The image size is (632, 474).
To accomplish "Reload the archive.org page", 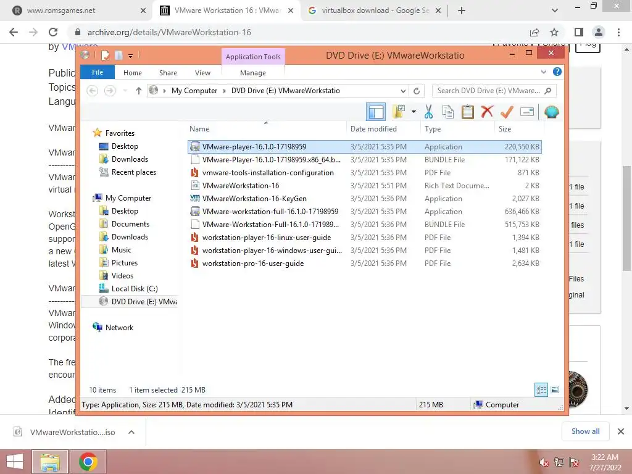I will click(x=53, y=32).
